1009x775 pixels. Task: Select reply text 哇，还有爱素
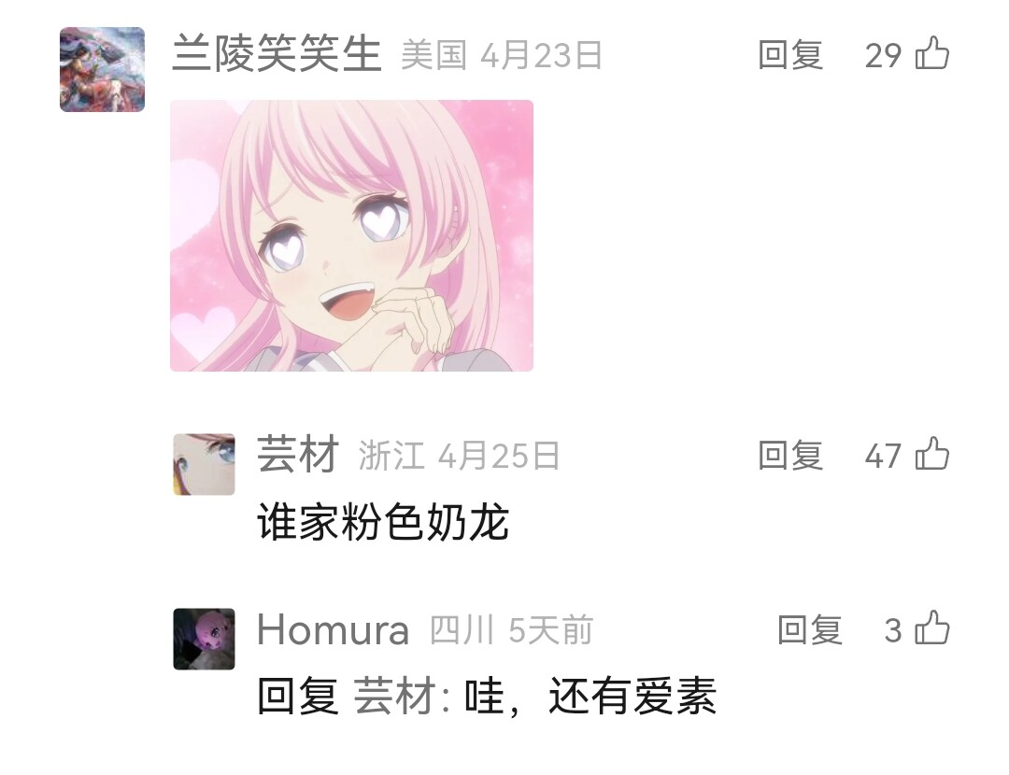[590, 696]
